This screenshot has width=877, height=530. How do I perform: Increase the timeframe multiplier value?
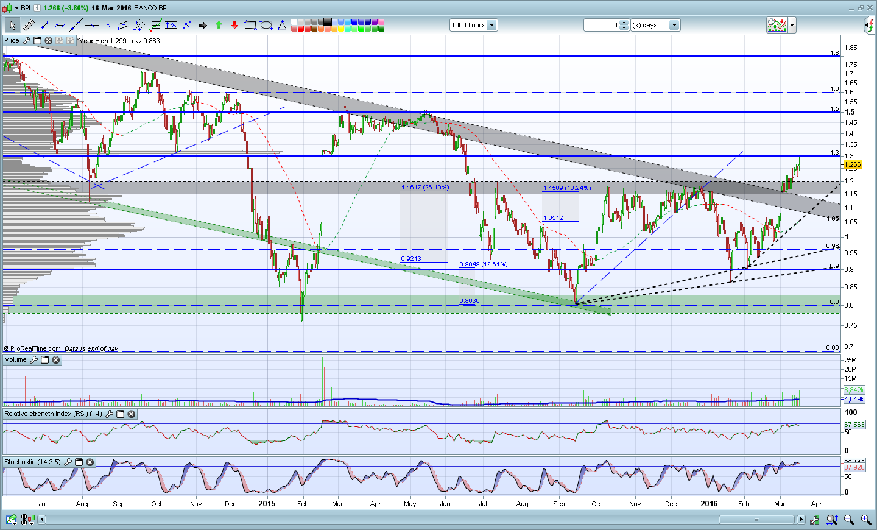pyautogui.click(x=624, y=23)
